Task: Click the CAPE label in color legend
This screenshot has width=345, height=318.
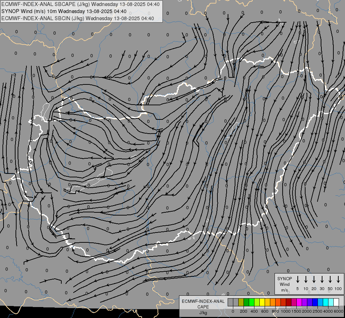Action: point(203,307)
